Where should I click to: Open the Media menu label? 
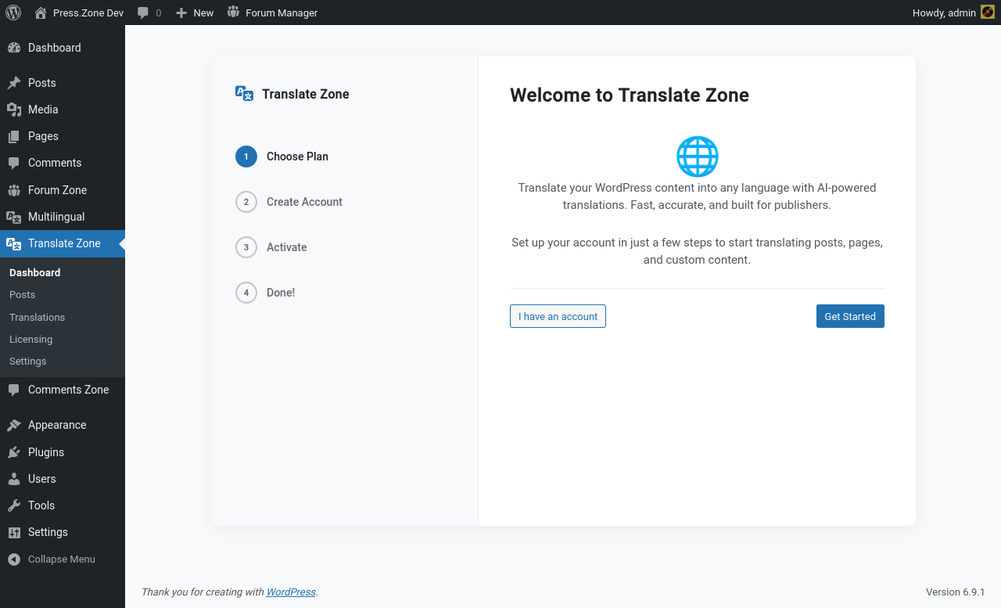tap(43, 110)
